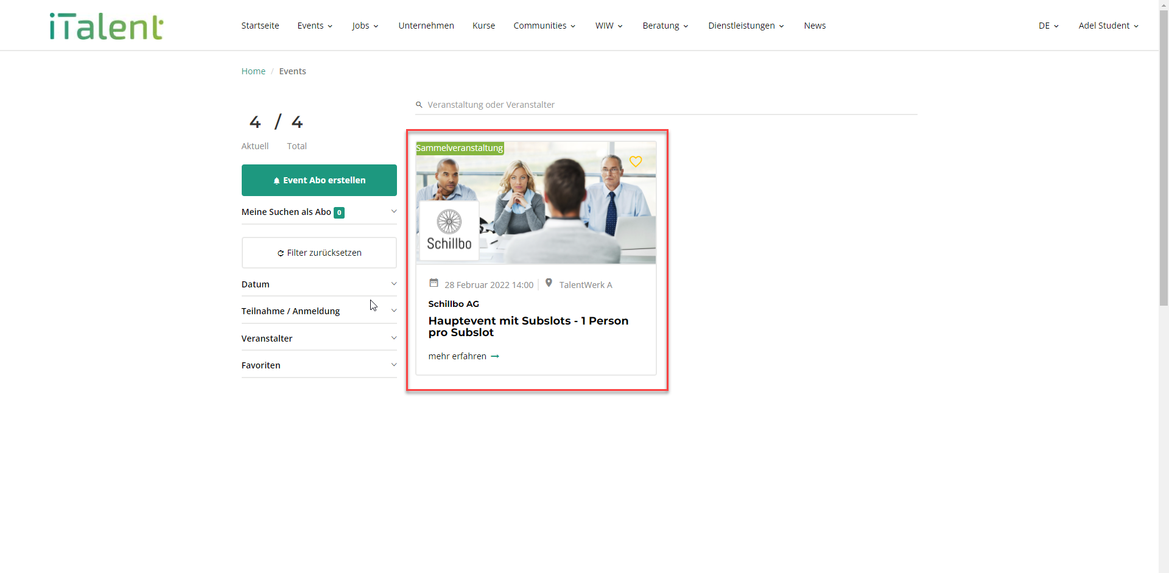Viewport: 1169px width, 573px height.
Task: Open the Startseite menu item
Action: click(x=260, y=26)
